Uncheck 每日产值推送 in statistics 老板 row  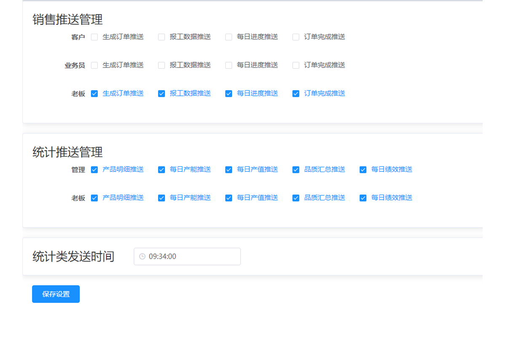point(229,198)
